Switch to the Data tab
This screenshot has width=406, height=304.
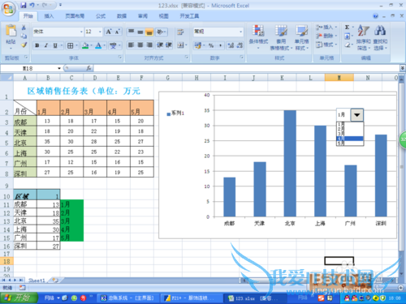coord(122,16)
